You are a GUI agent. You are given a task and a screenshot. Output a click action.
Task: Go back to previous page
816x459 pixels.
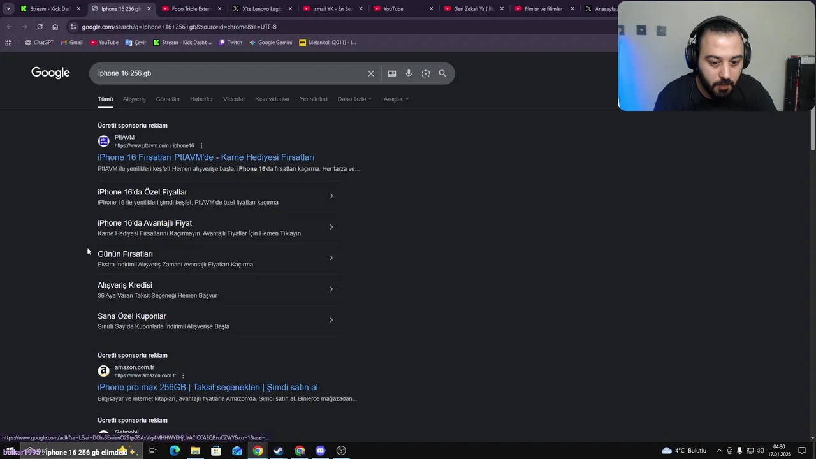pyautogui.click(x=9, y=27)
